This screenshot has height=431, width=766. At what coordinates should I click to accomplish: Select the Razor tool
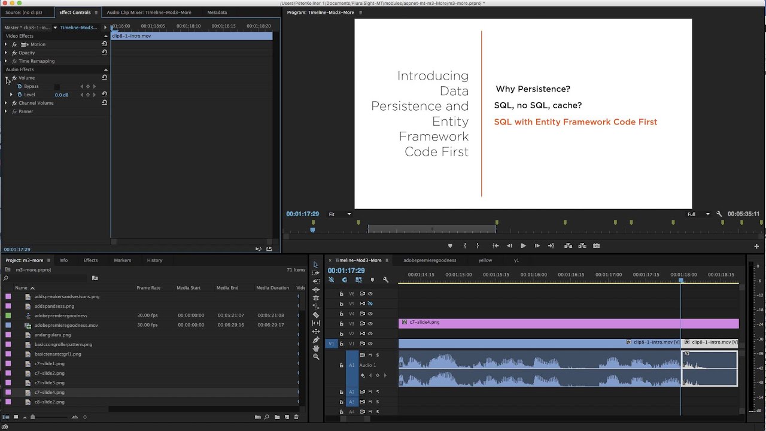click(316, 315)
